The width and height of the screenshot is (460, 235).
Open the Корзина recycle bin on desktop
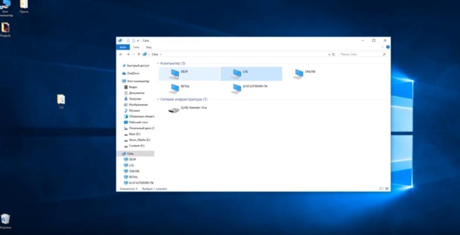pos(6,219)
